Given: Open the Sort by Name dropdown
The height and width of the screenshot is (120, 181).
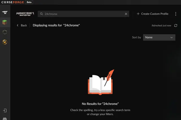Looking at the screenshot, I should tap(159, 37).
